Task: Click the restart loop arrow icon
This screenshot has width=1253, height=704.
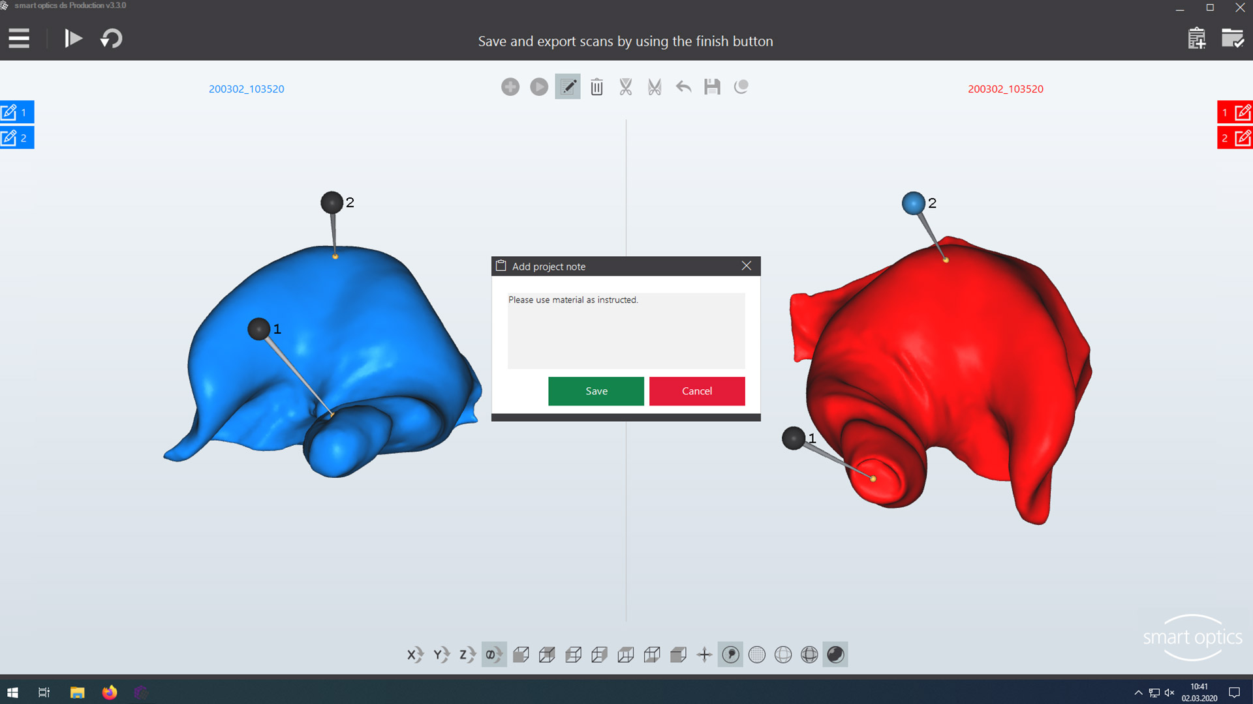Action: tap(112, 38)
